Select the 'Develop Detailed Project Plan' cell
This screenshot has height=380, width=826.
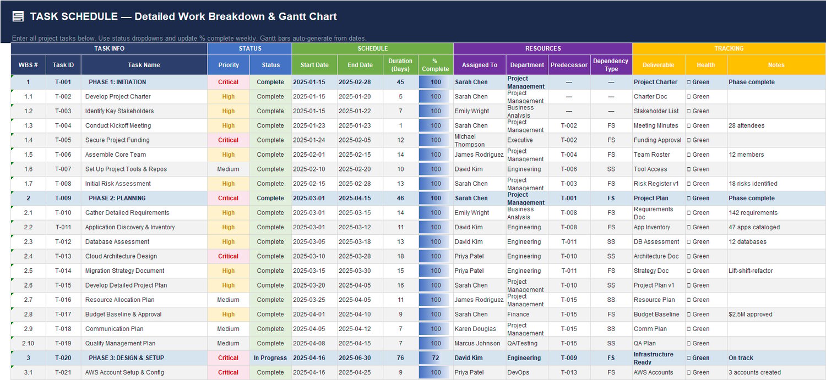click(144, 285)
